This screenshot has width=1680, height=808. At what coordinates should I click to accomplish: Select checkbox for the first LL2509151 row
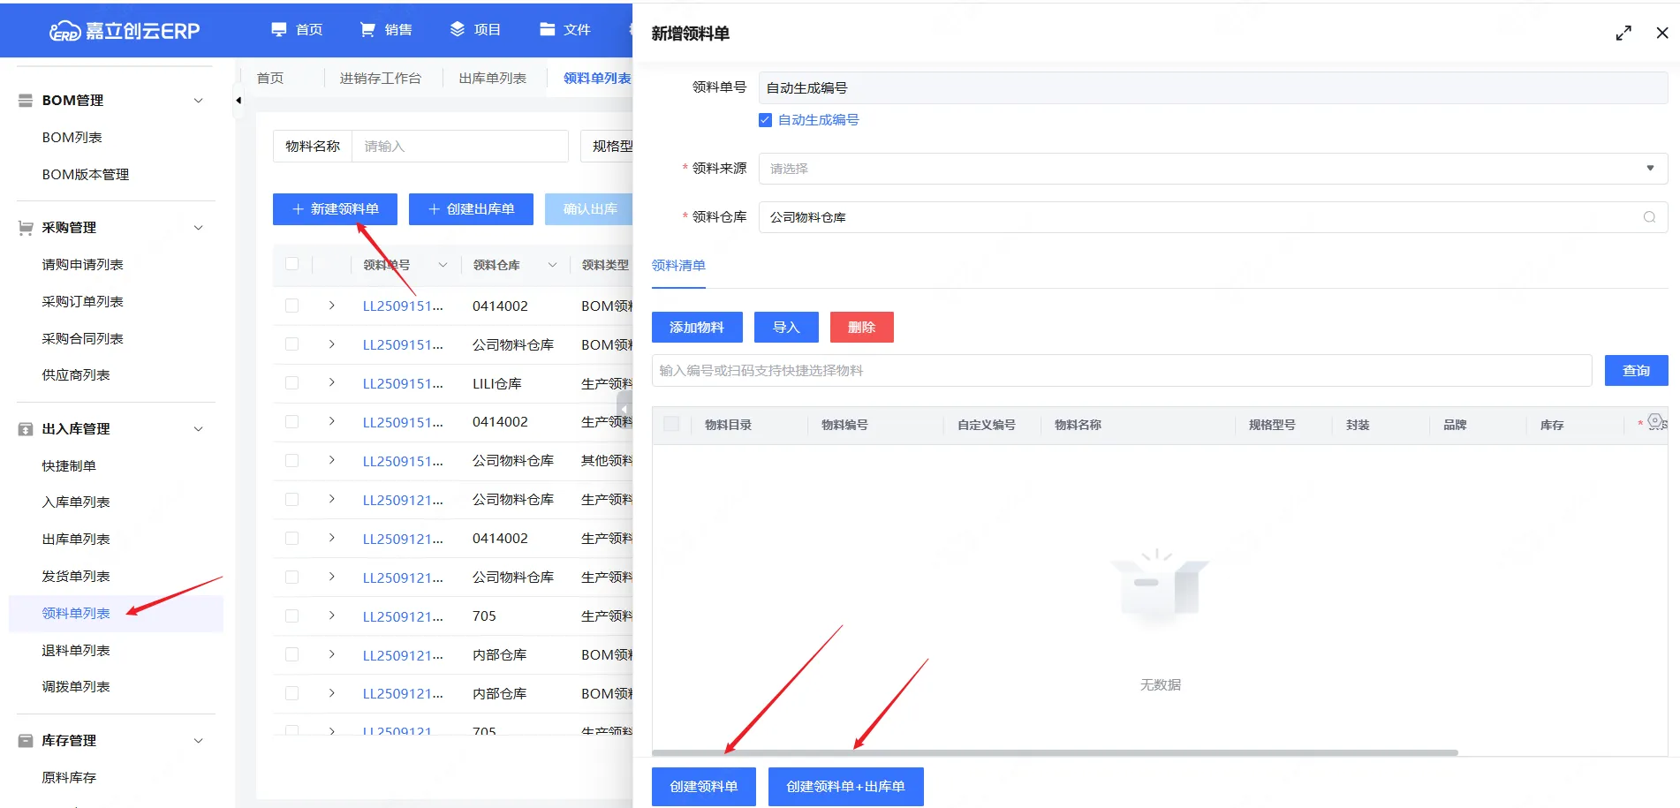(x=292, y=306)
